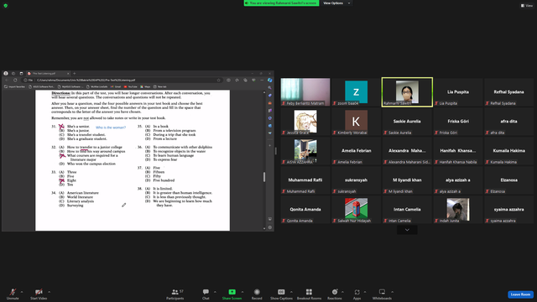
Task: Click the address bar with the PDF path
Action: (122, 81)
